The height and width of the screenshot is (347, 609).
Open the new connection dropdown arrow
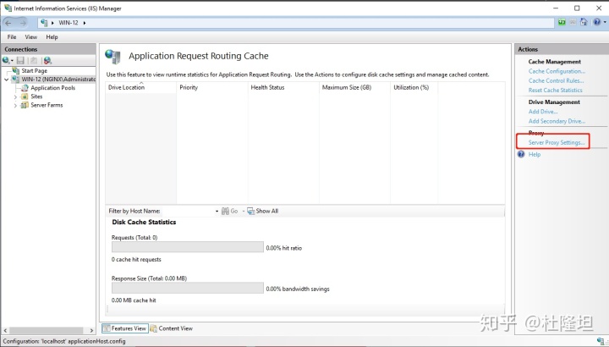pyautogui.click(x=12, y=61)
